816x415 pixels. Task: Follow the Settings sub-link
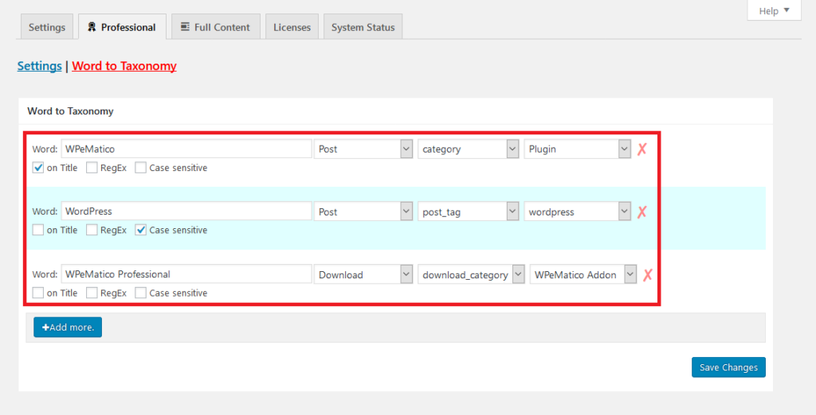pos(40,66)
